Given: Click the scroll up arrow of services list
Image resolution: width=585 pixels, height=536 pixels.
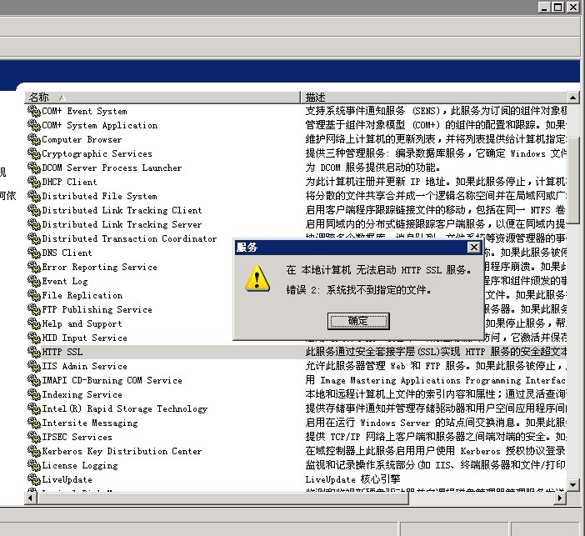Looking at the screenshot, I should pos(573,98).
